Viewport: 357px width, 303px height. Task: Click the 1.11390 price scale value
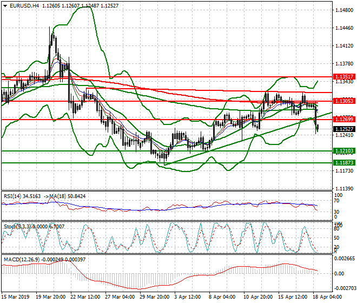[x=345, y=189]
